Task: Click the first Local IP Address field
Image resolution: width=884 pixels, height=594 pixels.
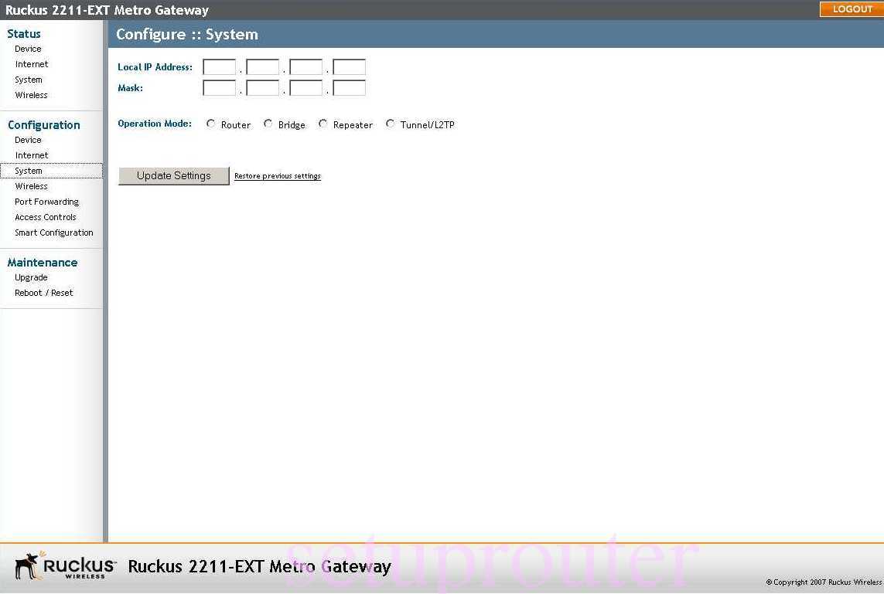Action: pyautogui.click(x=219, y=66)
